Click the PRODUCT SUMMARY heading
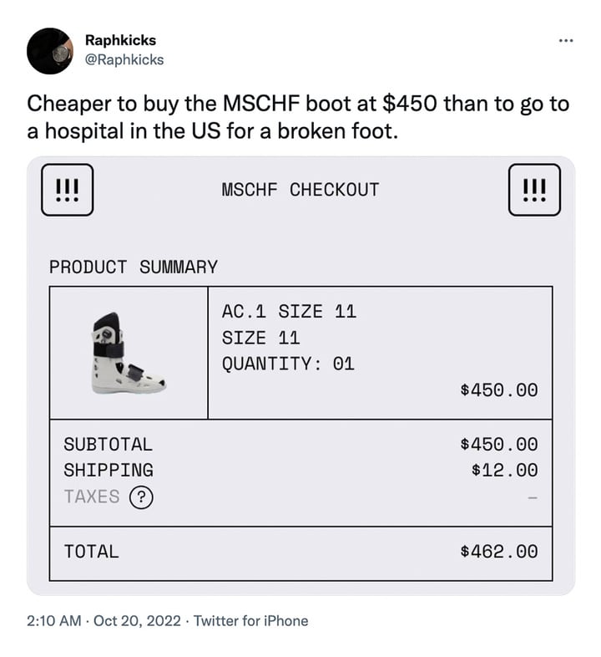 [134, 267]
